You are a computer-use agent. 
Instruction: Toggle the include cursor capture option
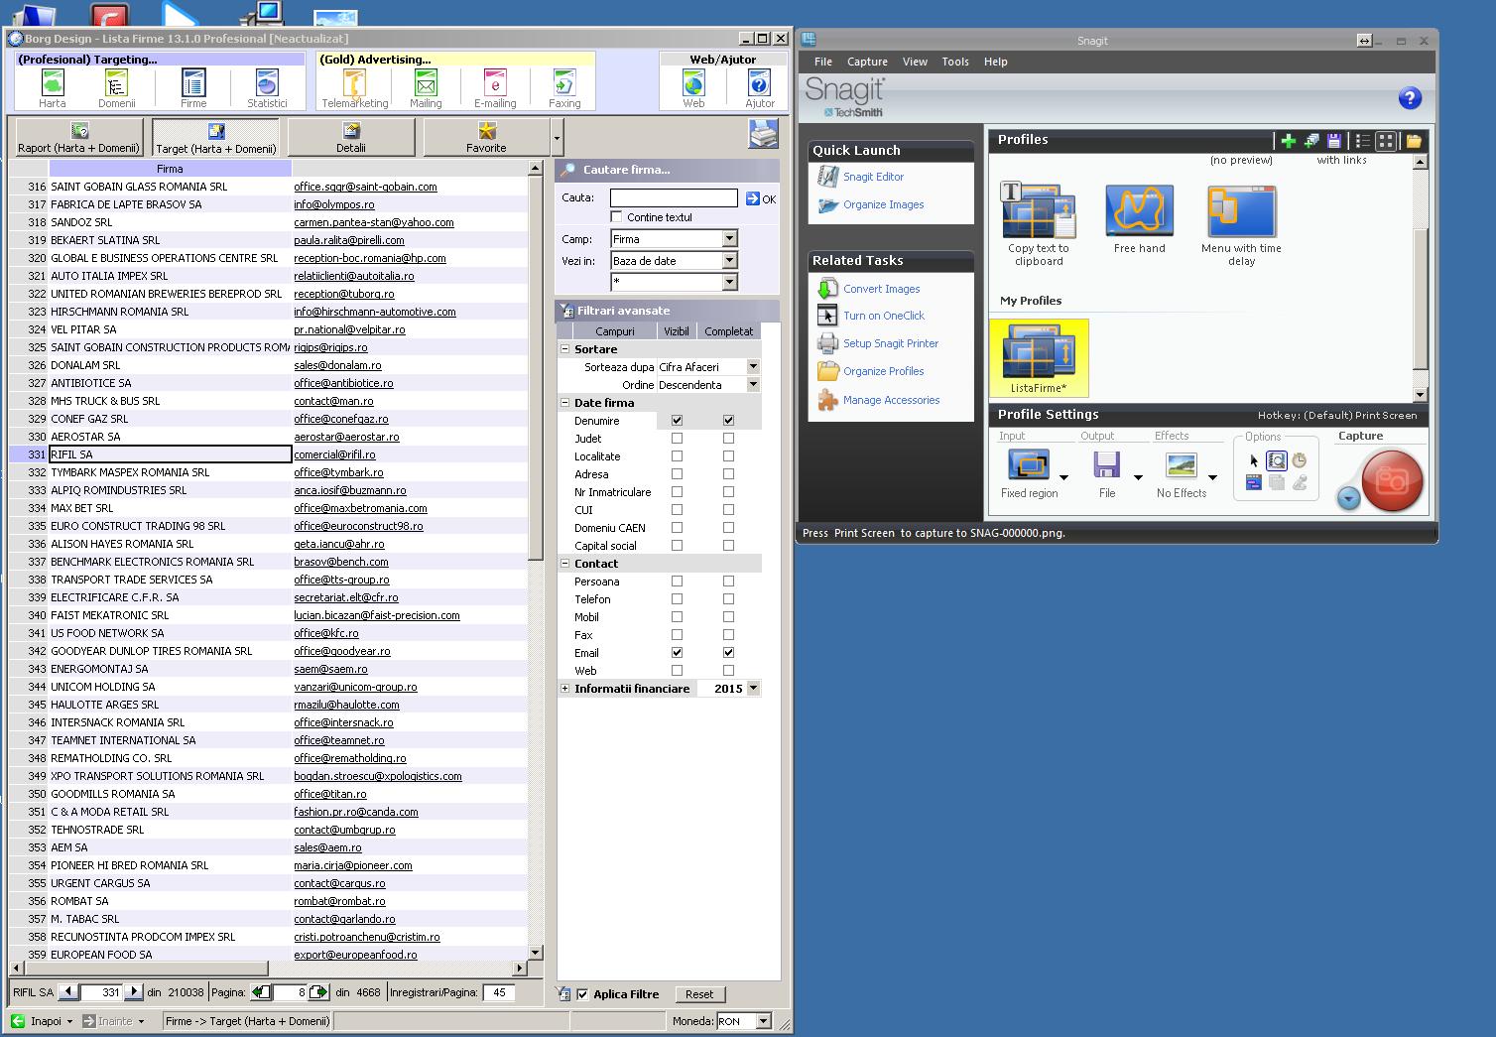click(x=1254, y=460)
